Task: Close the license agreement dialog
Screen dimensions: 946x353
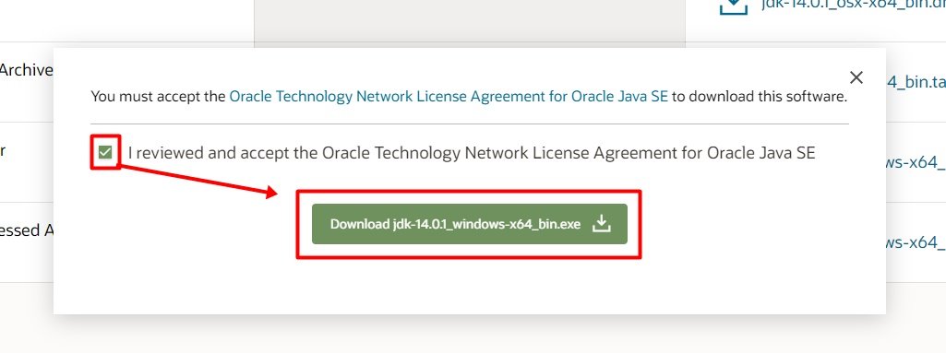Action: coord(856,77)
